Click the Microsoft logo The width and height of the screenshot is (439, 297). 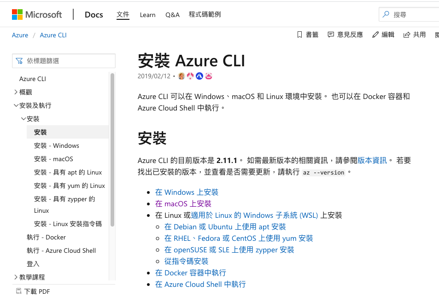(37, 15)
